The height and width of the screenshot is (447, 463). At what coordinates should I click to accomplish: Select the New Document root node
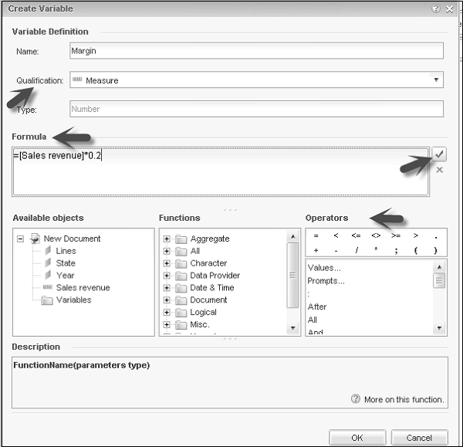pos(72,239)
